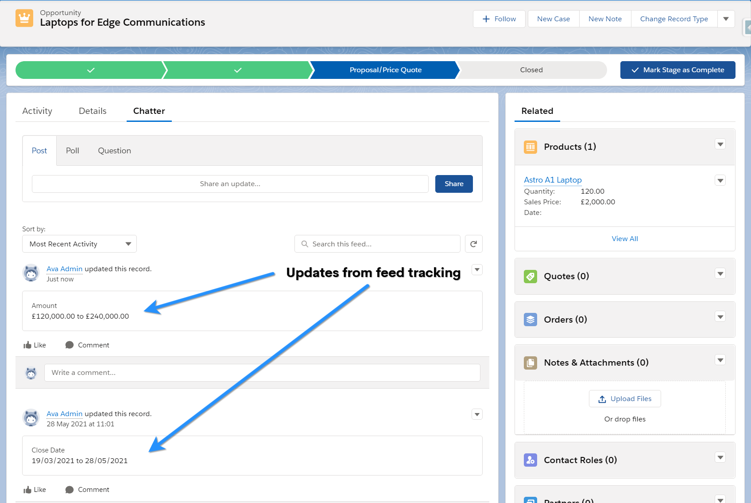Select the Closed stage in path
The image size is (751, 503).
(x=531, y=70)
